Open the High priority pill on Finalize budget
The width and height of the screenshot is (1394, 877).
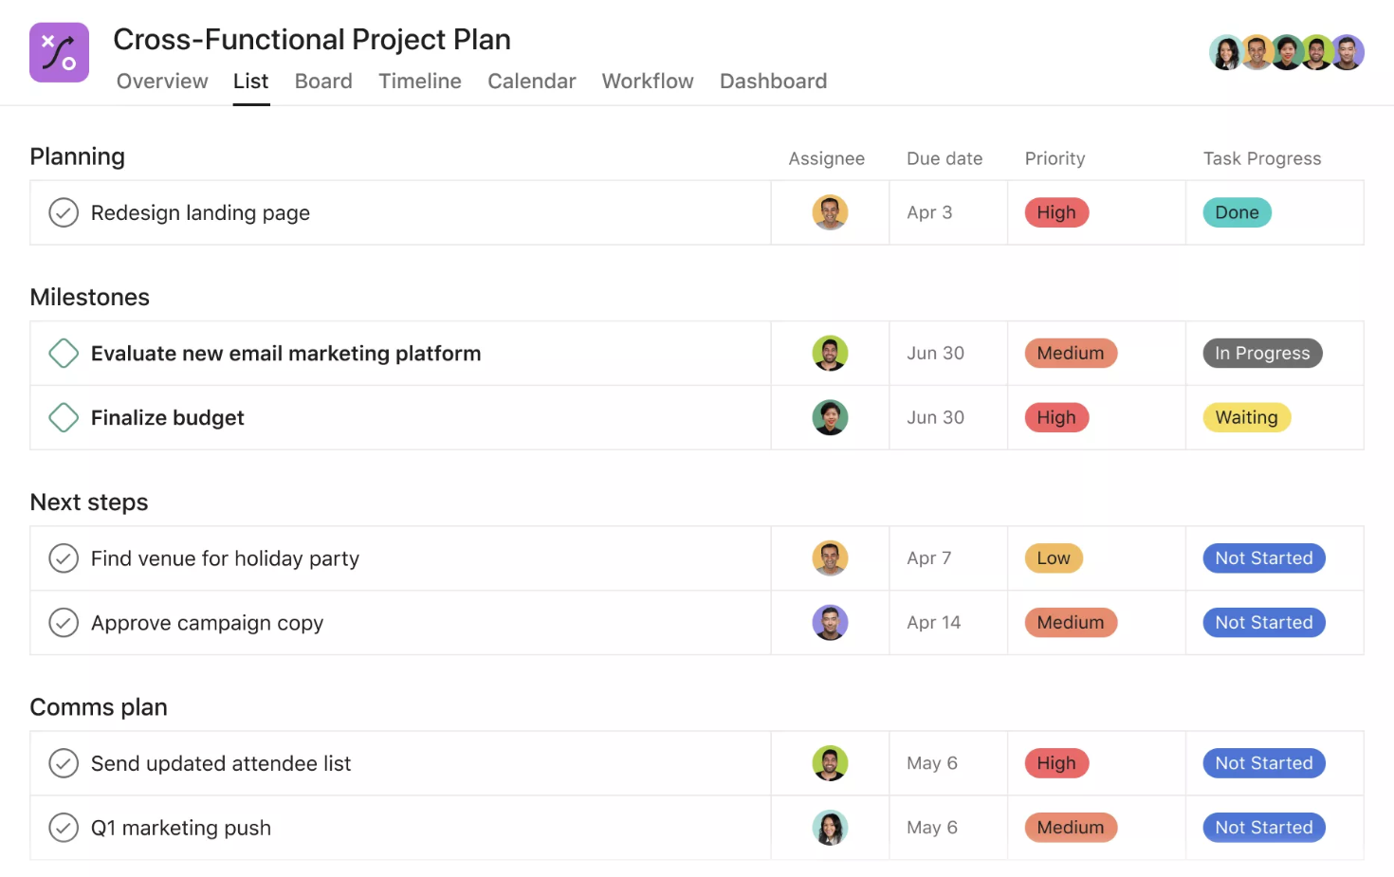[1055, 417]
